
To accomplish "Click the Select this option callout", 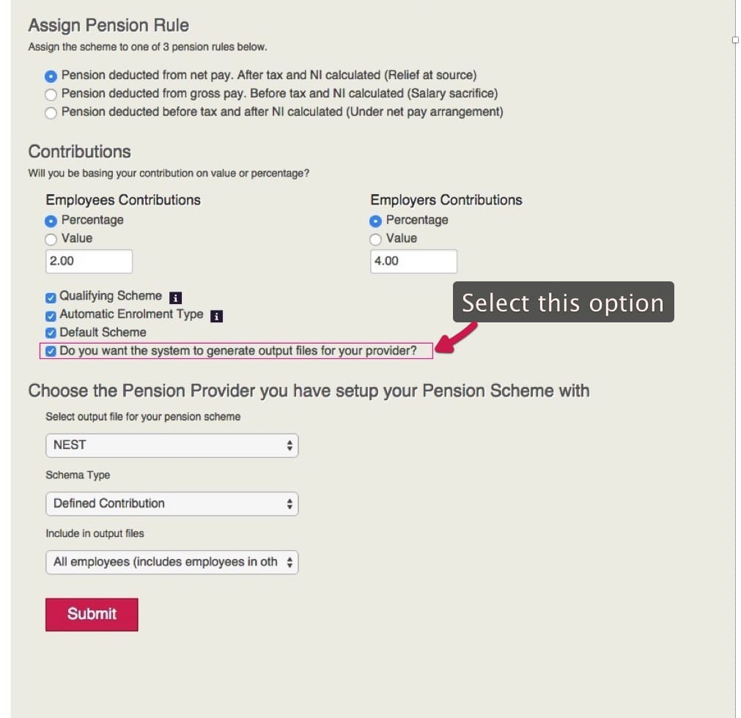I will coord(562,303).
